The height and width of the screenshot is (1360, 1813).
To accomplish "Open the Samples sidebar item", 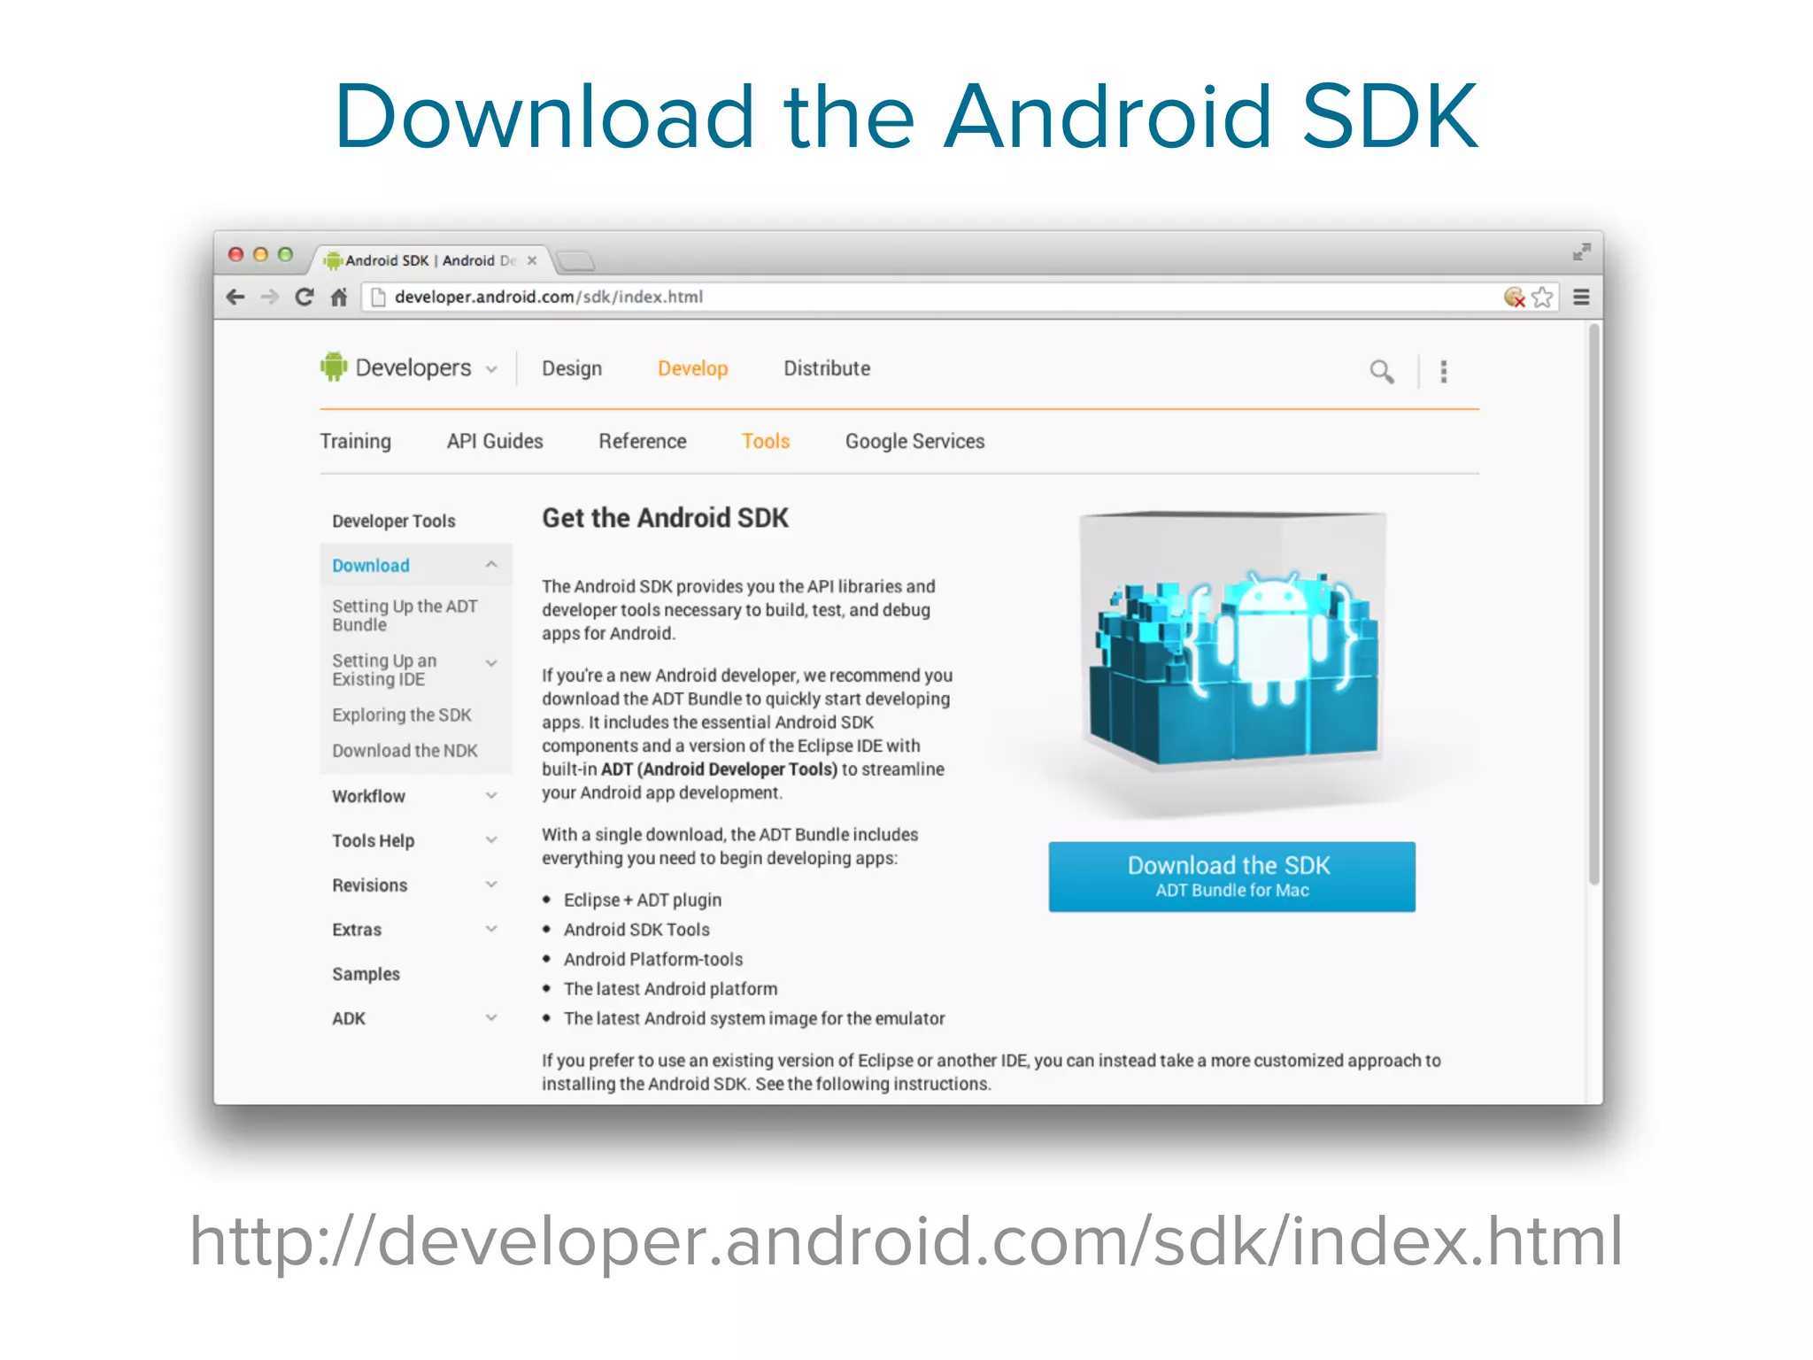I will point(366,974).
